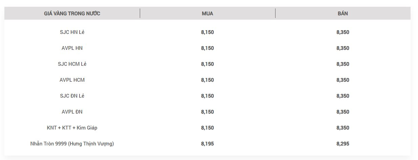Select the AVPL HCM row label
418x160 pixels.
[x=72, y=80]
